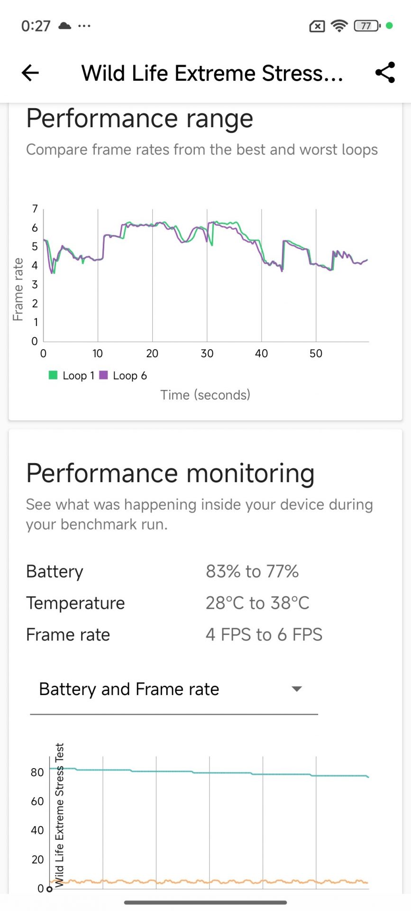Tap the Wild Life Extreme Stress title

tap(212, 74)
